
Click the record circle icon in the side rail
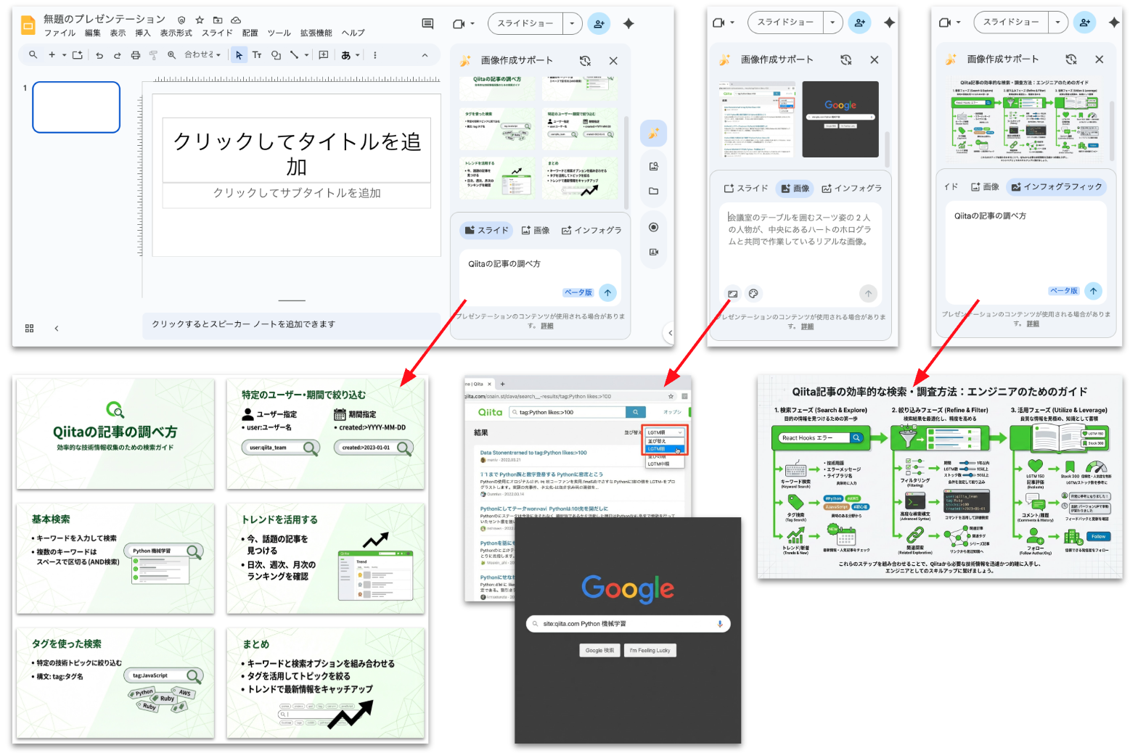[653, 227]
